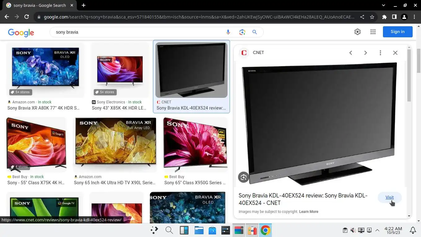
Task: Close the CNET image preview panel
Action: (395, 53)
